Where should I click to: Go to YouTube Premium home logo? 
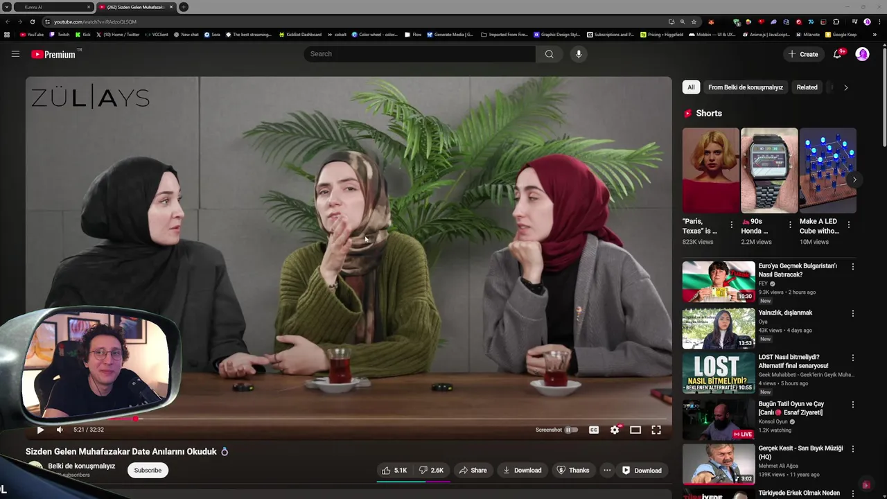(54, 54)
